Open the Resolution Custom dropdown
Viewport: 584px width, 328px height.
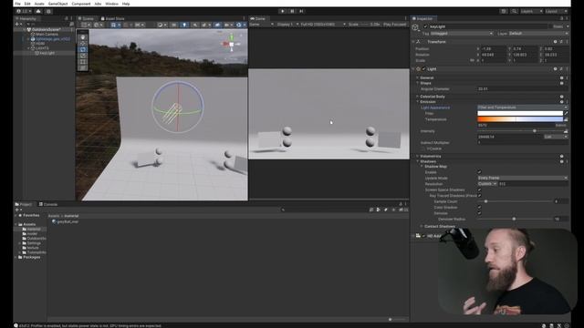click(487, 184)
